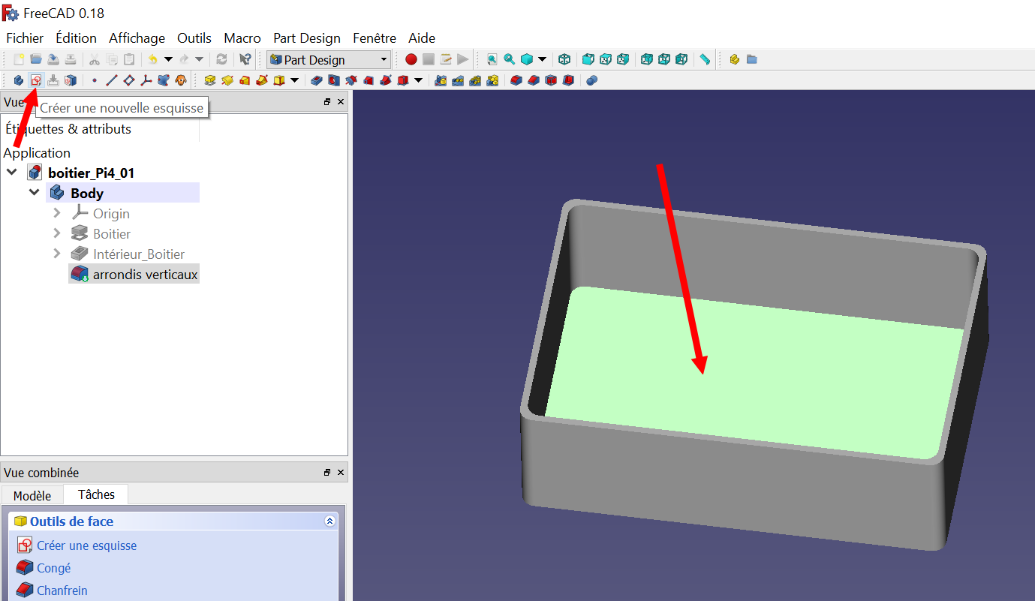Select the Hole tool
Image resolution: width=1035 pixels, height=601 pixels.
coord(333,80)
